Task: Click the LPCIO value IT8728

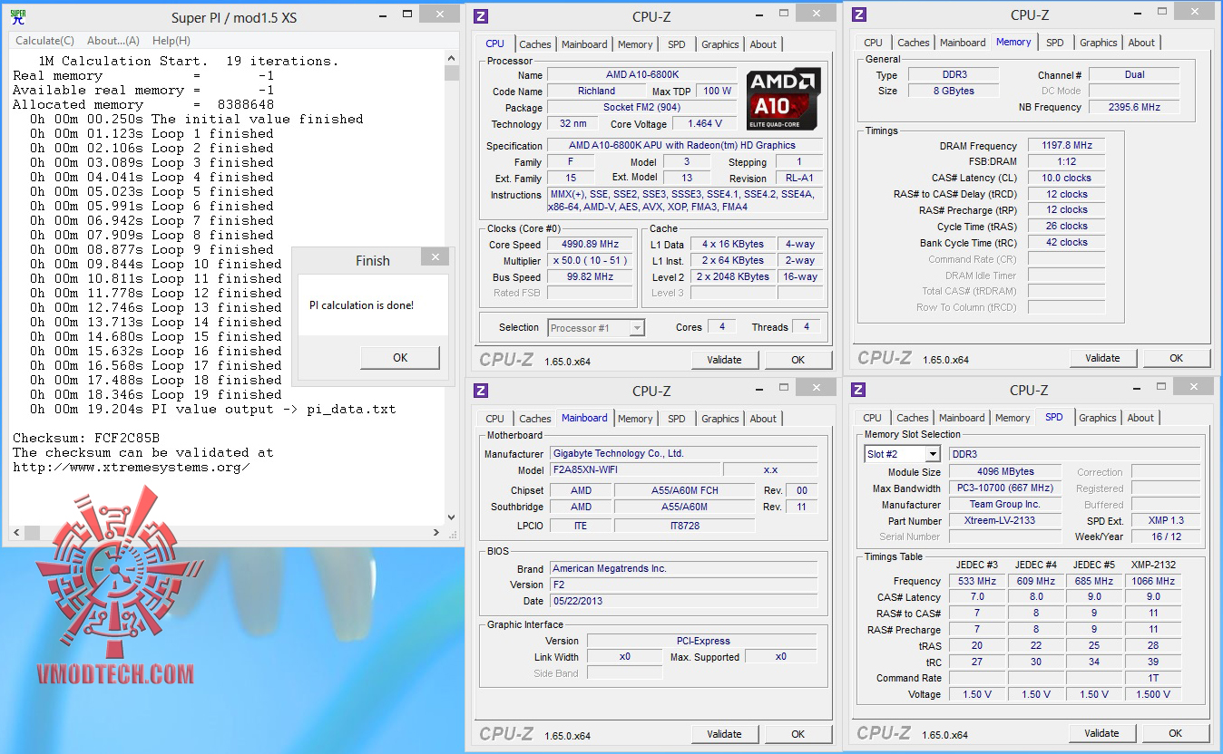Action: click(x=684, y=526)
